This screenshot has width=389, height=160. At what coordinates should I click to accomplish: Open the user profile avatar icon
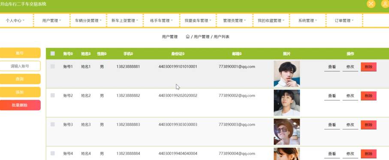[385, 4]
